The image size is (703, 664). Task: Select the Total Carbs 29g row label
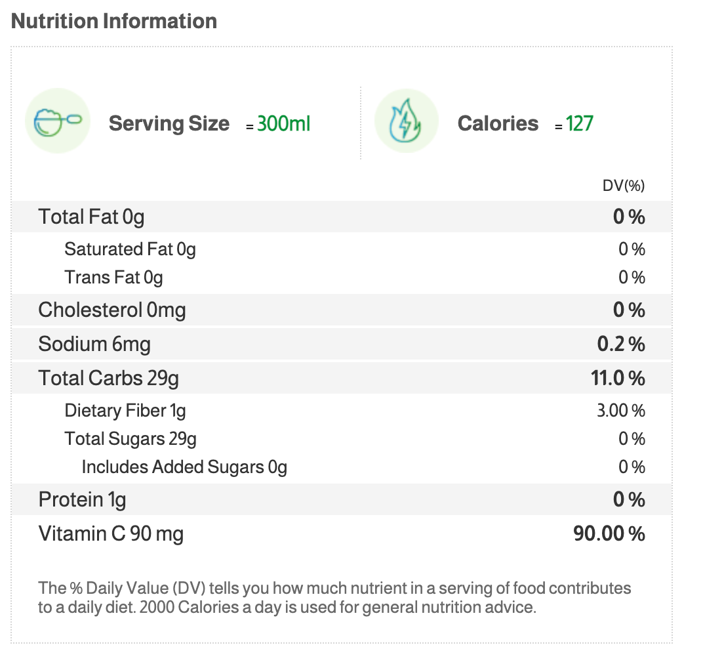108,379
